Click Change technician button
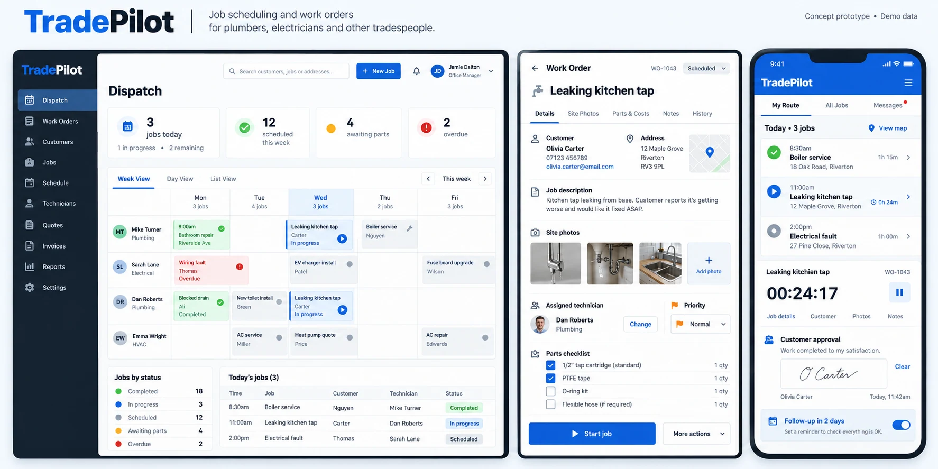938x469 pixels. [x=640, y=324]
